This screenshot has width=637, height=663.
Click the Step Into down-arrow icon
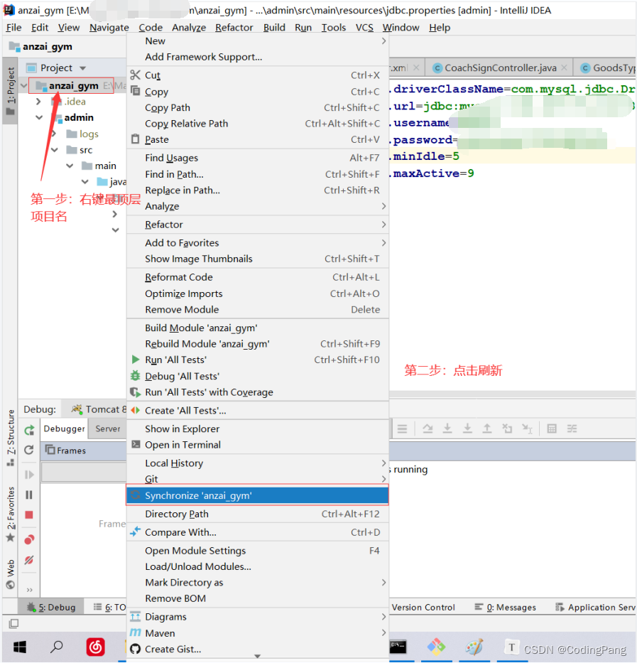click(447, 428)
